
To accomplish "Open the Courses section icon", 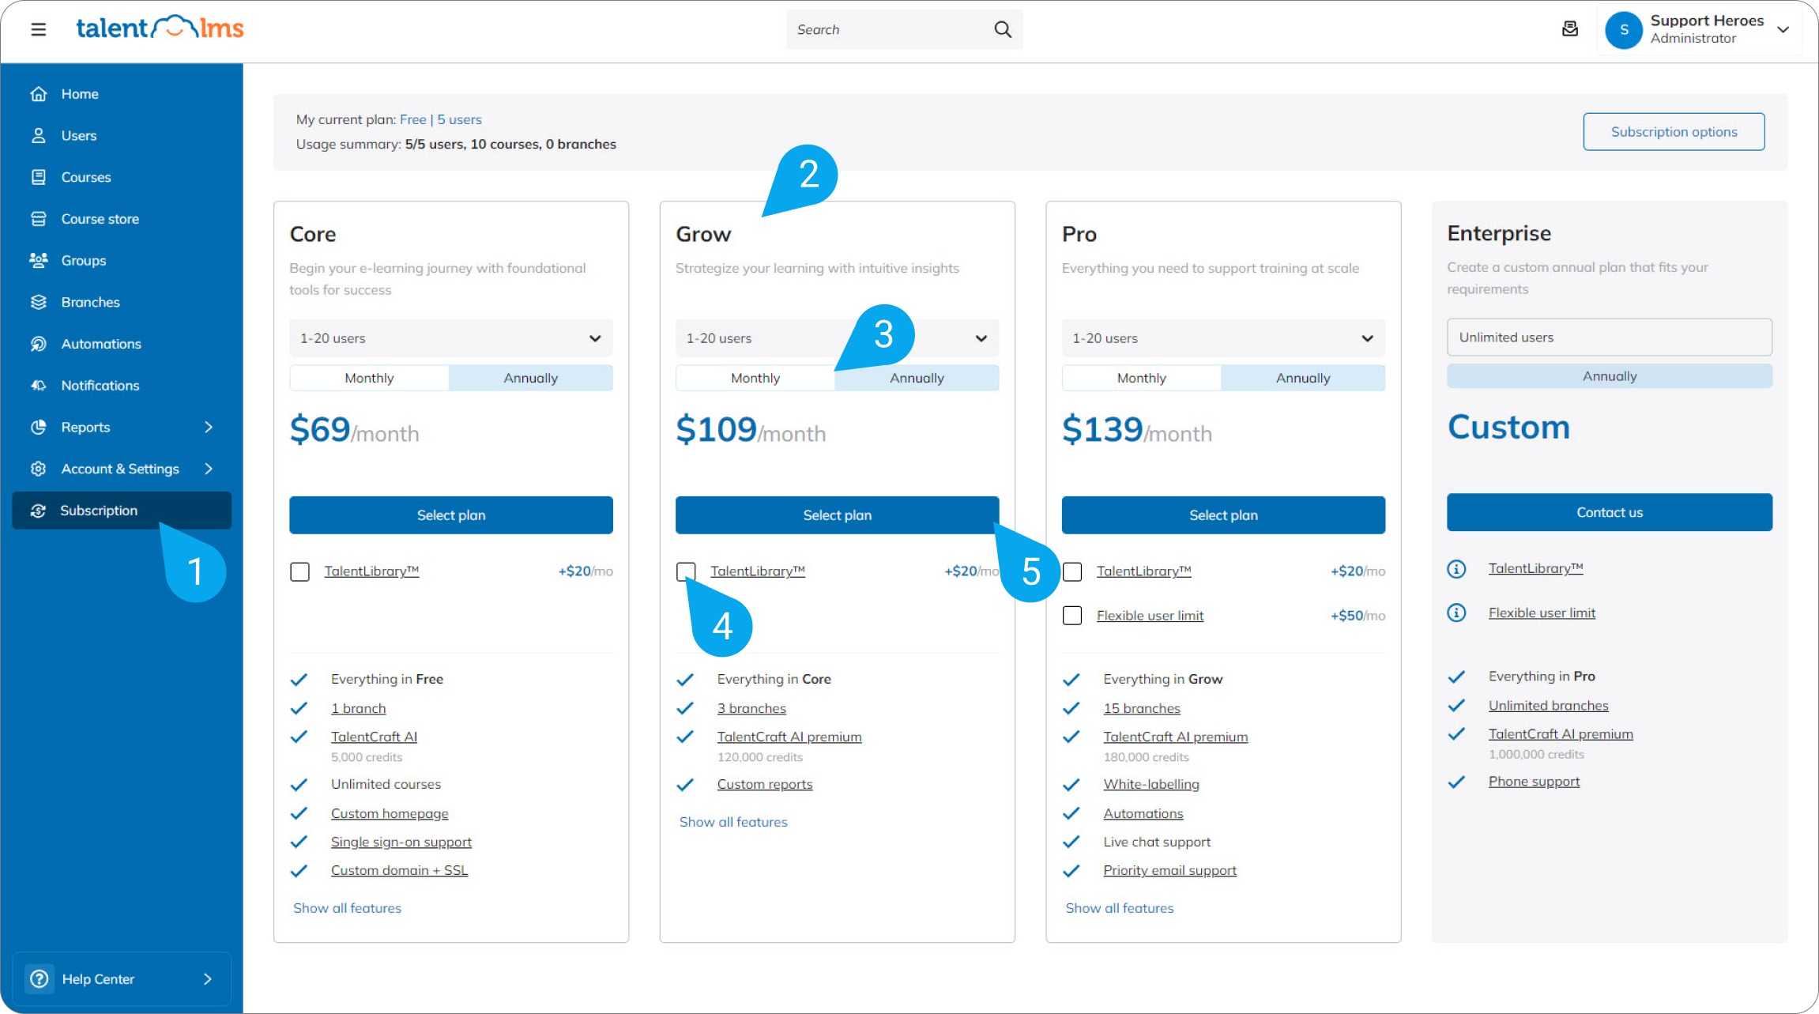I will coord(40,176).
